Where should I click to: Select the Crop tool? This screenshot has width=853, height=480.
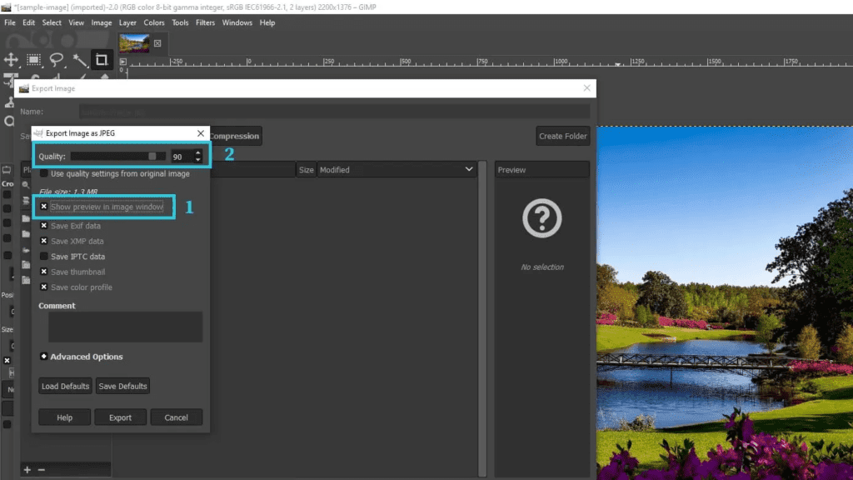point(102,60)
